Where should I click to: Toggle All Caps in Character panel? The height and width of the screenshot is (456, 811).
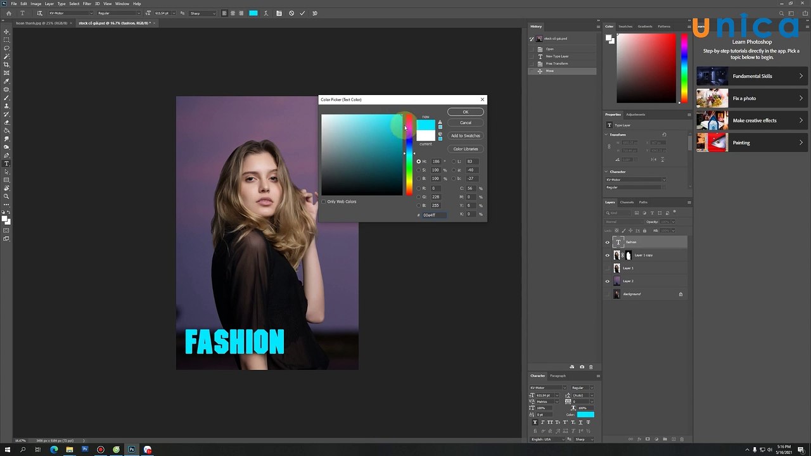point(551,422)
